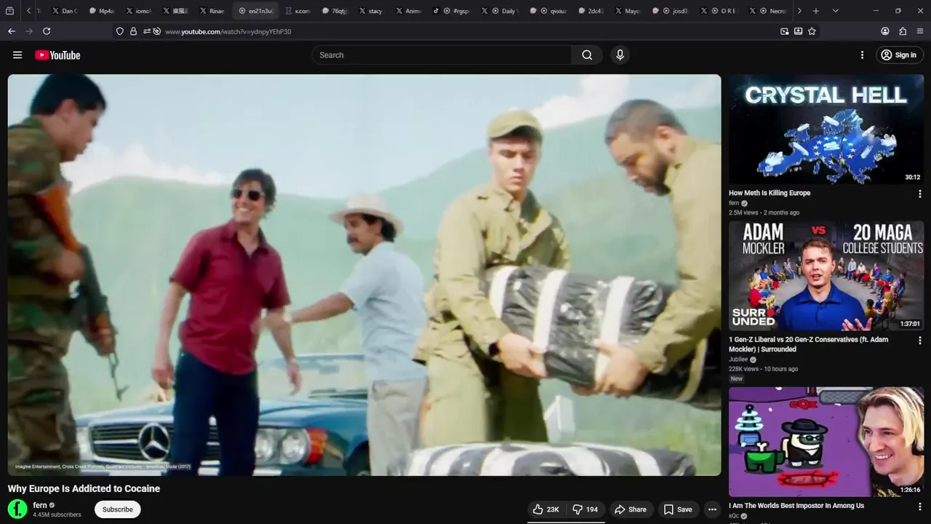Click the autoplay-blocked icon in address bar

click(x=156, y=31)
